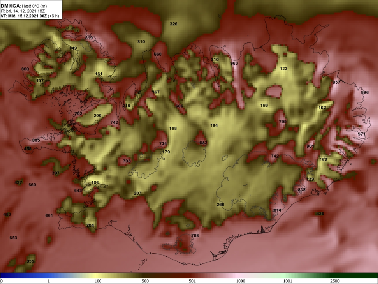
Task: Select the 734 map value
Action: tap(163, 144)
